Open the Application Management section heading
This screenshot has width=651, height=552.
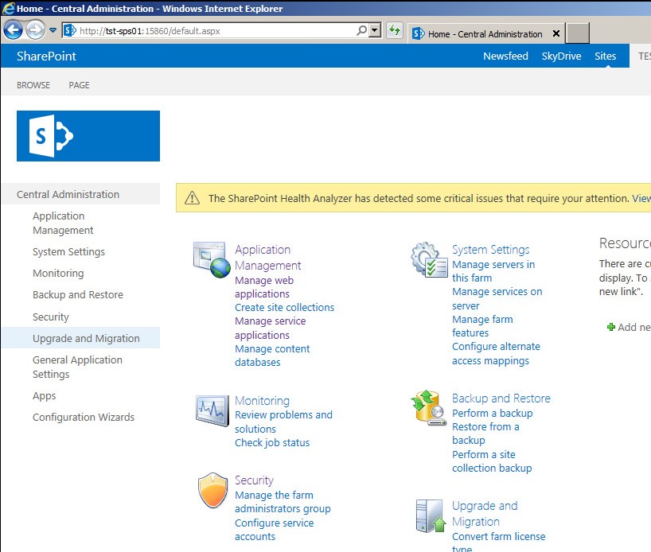(267, 258)
